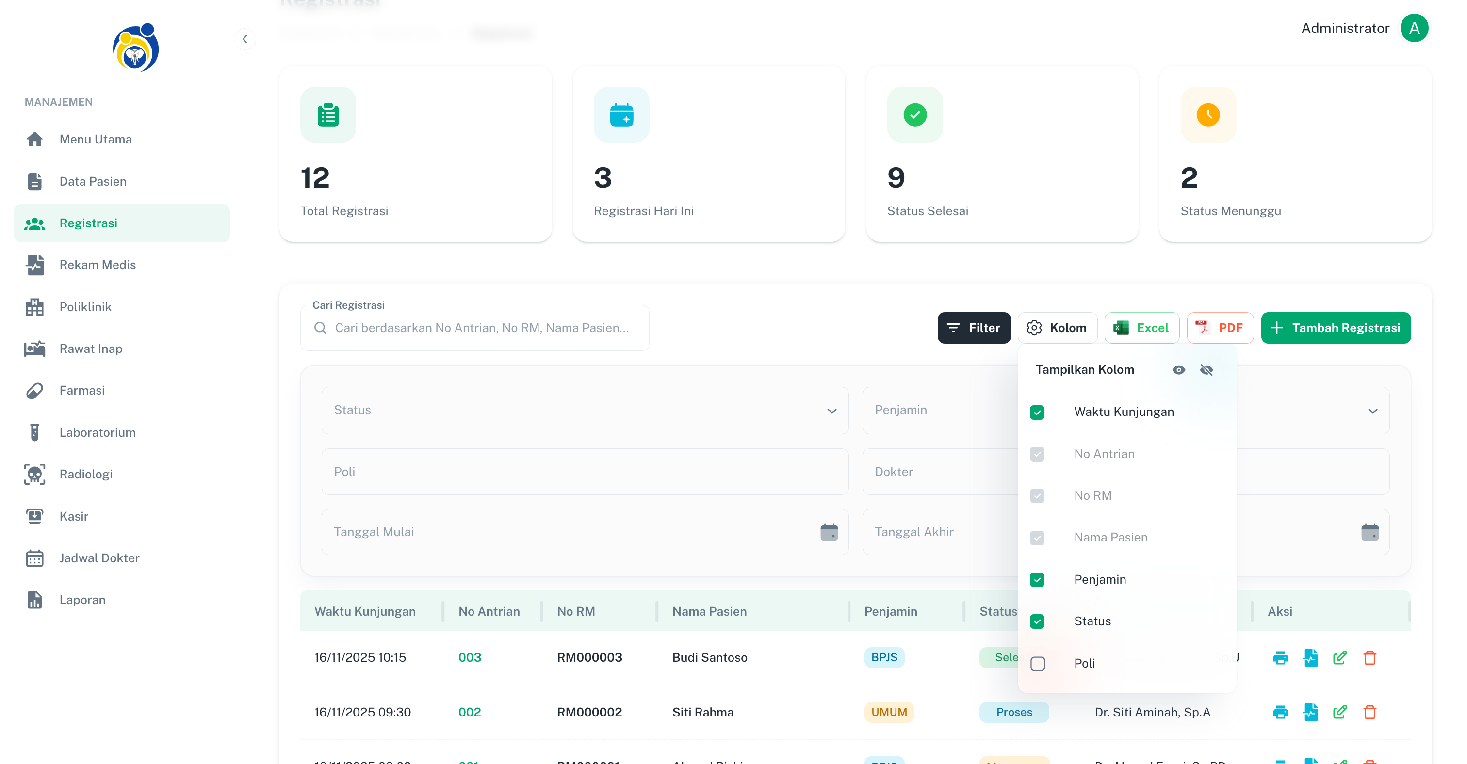Click Tambah Registrasi button
Screen dimensions: 1467x764
point(1336,328)
